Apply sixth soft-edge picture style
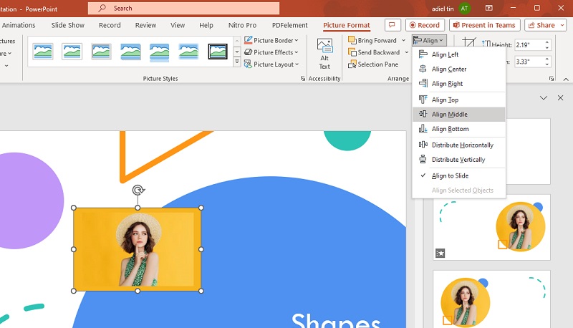This screenshot has height=328, width=573. click(188, 51)
